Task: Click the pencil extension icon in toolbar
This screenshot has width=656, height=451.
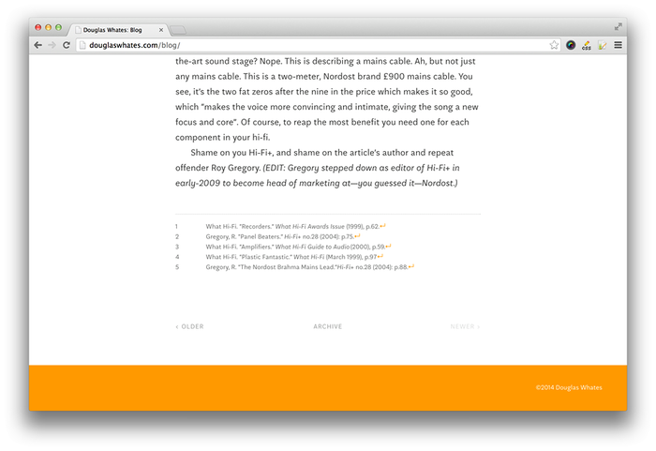Action: tap(602, 45)
